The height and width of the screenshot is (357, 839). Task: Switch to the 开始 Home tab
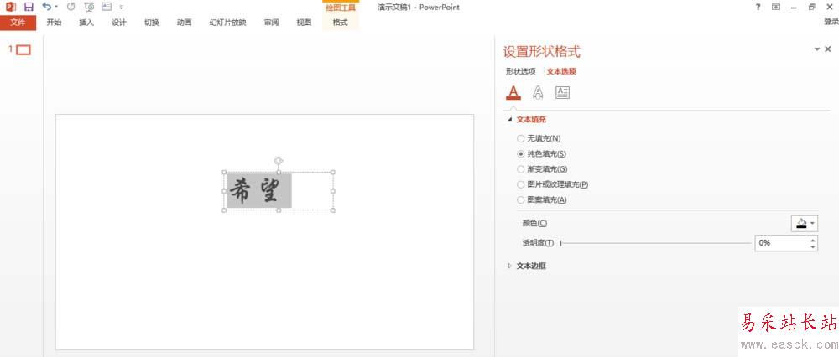[x=54, y=23]
